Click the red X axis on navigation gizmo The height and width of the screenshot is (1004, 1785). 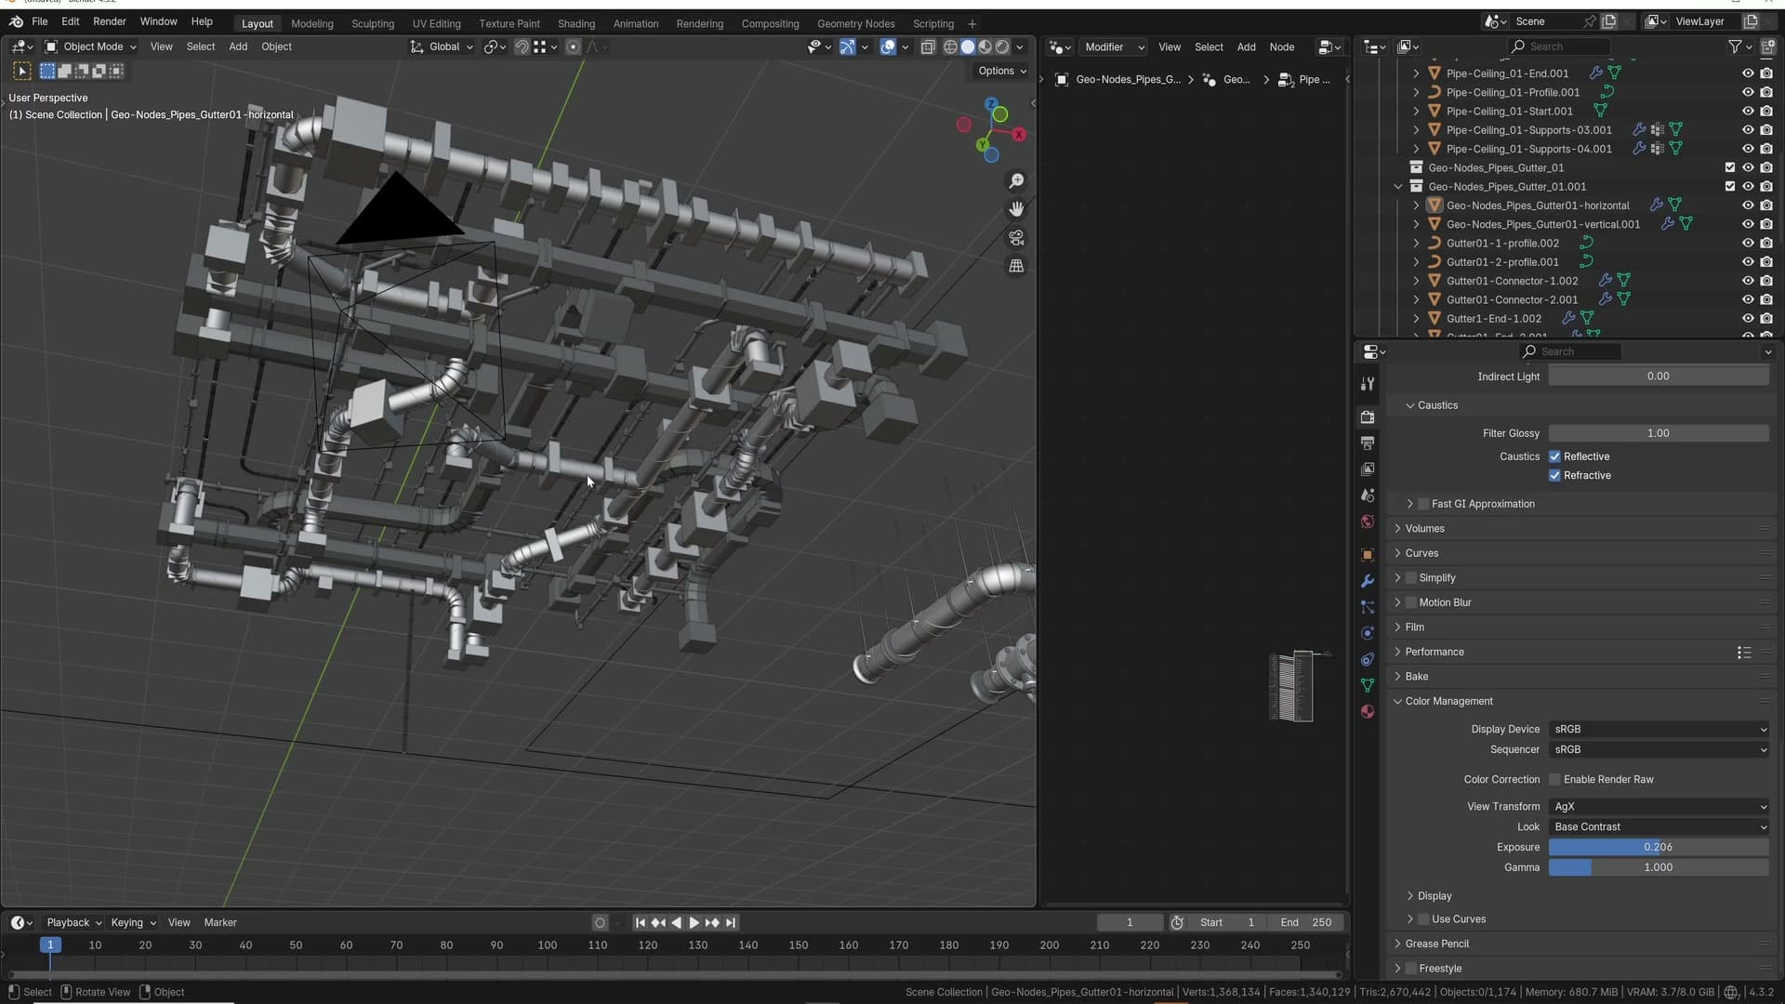pyautogui.click(x=1019, y=135)
